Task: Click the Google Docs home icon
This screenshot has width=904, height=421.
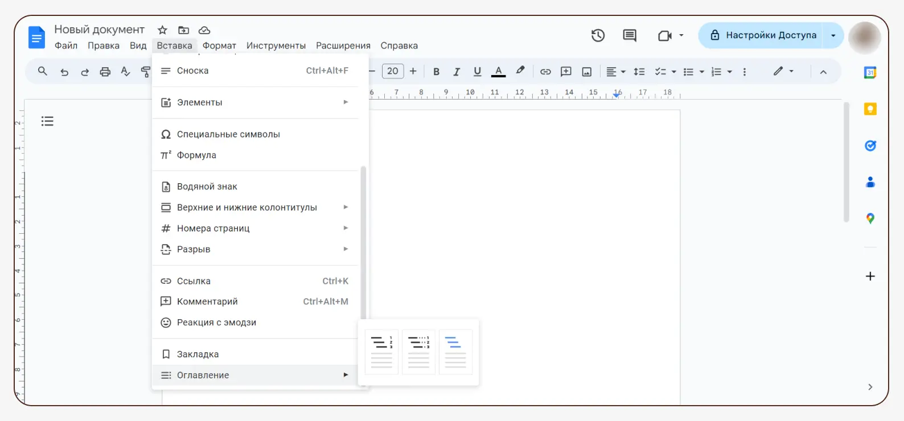Action: pos(36,38)
